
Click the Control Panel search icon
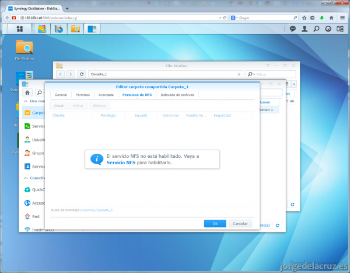click(x=40, y=92)
